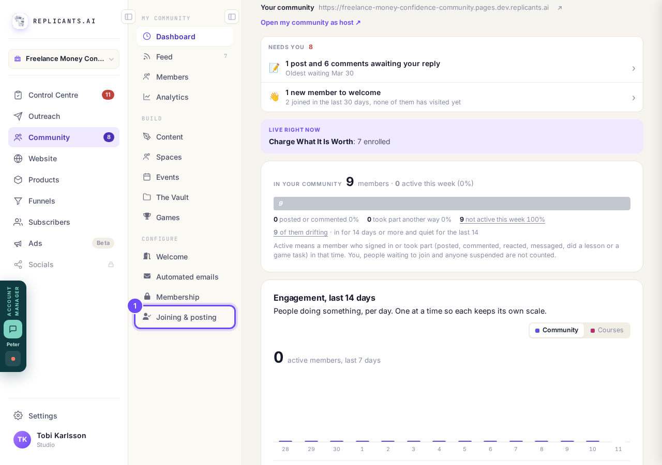Open the locked Socials item
This screenshot has height=465, width=662.
coord(64,265)
